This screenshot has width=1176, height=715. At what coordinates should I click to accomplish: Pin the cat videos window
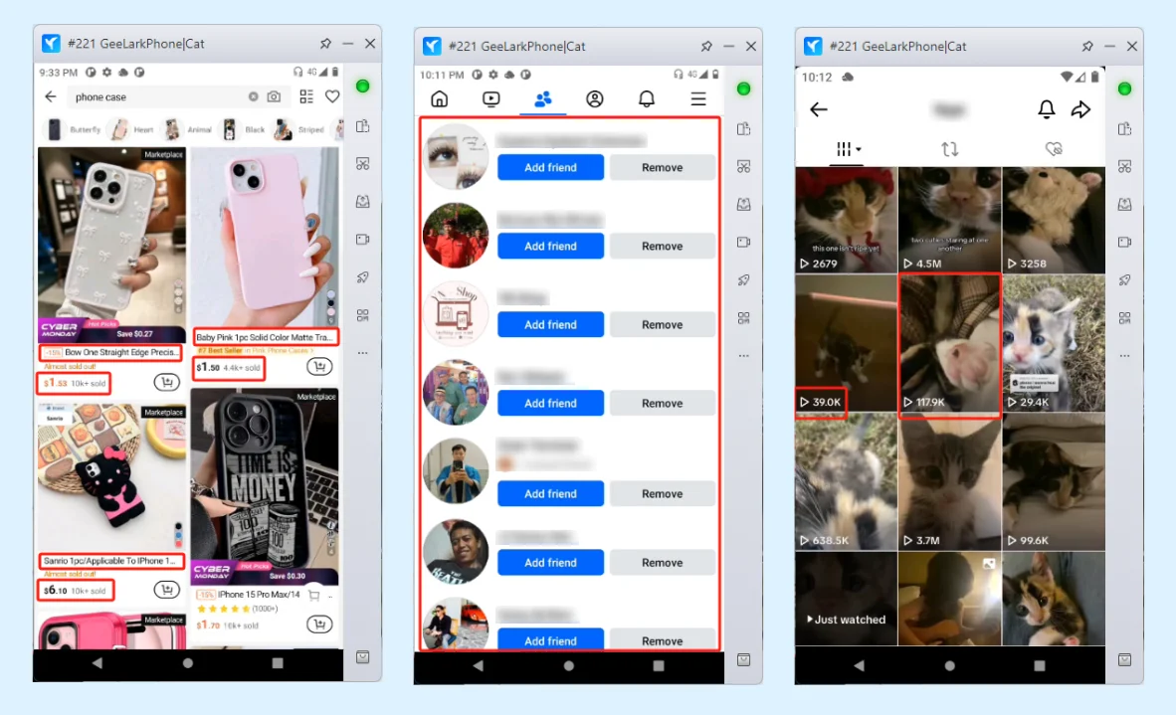tap(1087, 46)
